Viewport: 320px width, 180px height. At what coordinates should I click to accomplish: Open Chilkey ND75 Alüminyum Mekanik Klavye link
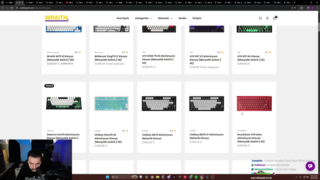coord(157,136)
